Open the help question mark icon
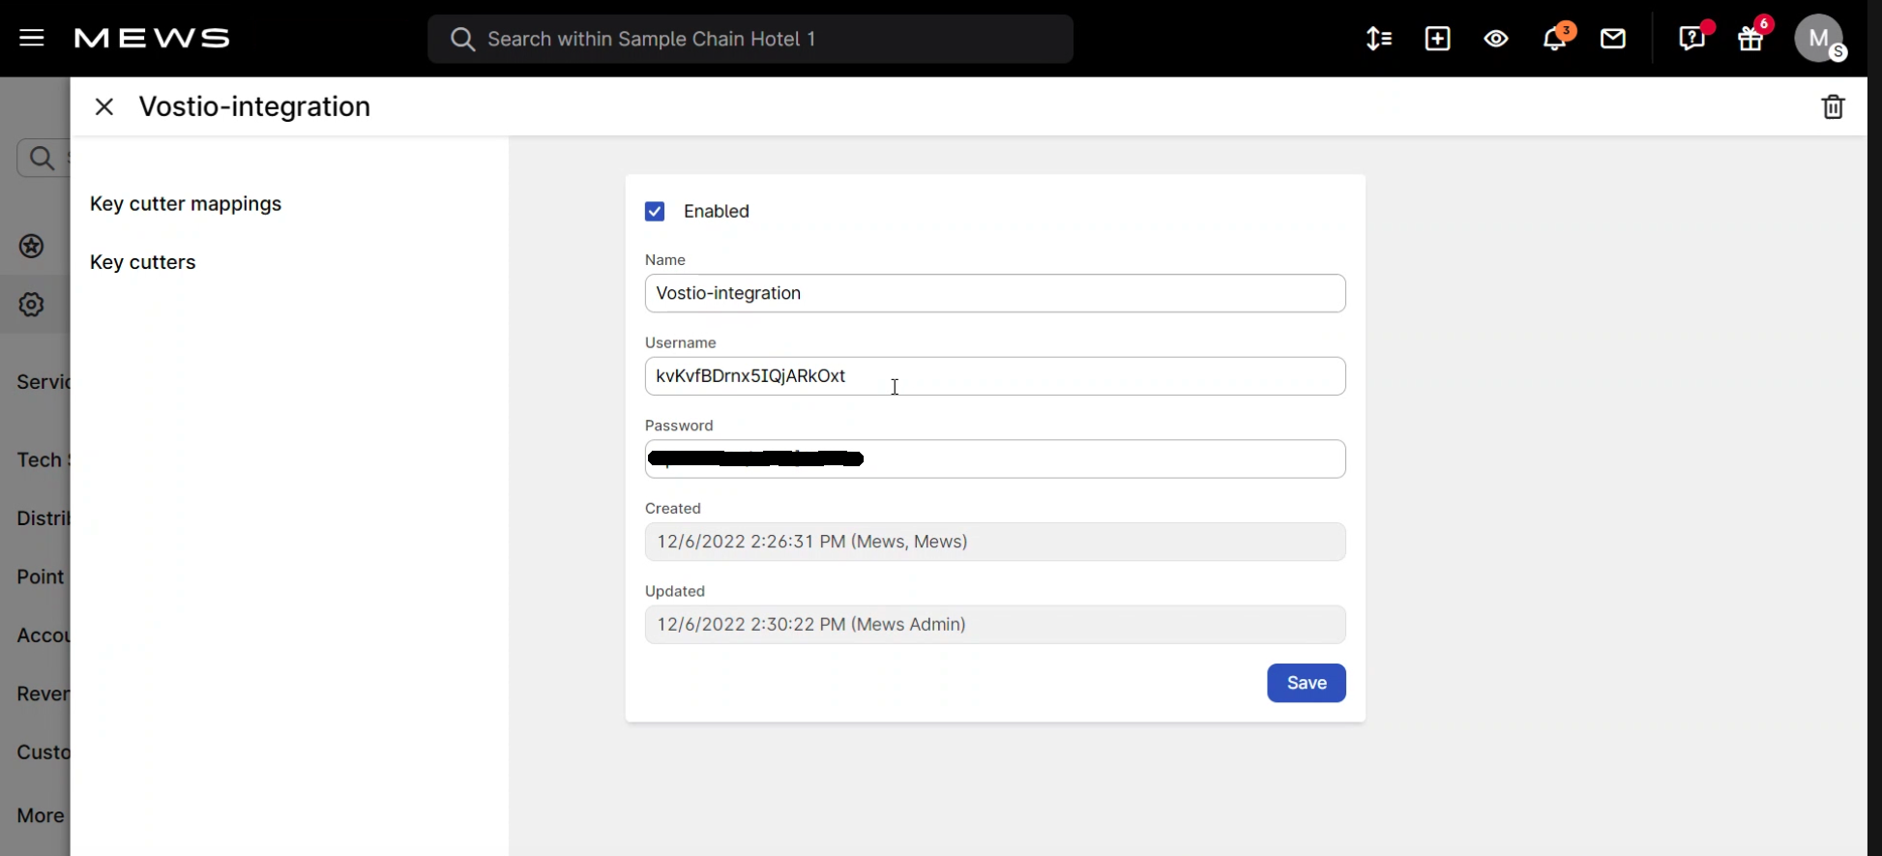The height and width of the screenshot is (856, 1882). click(1691, 39)
